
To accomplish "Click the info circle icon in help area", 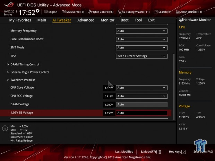I will tap(5, 128).
